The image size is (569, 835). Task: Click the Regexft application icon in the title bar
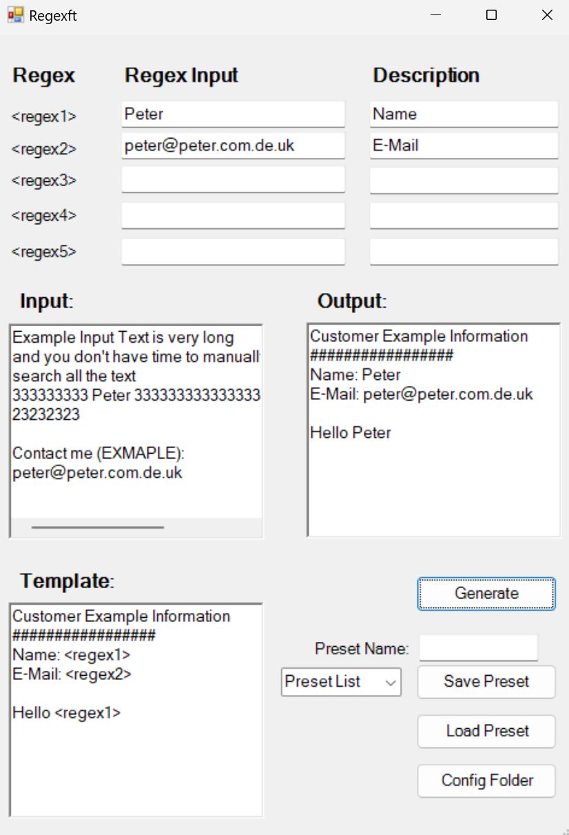pos(17,14)
